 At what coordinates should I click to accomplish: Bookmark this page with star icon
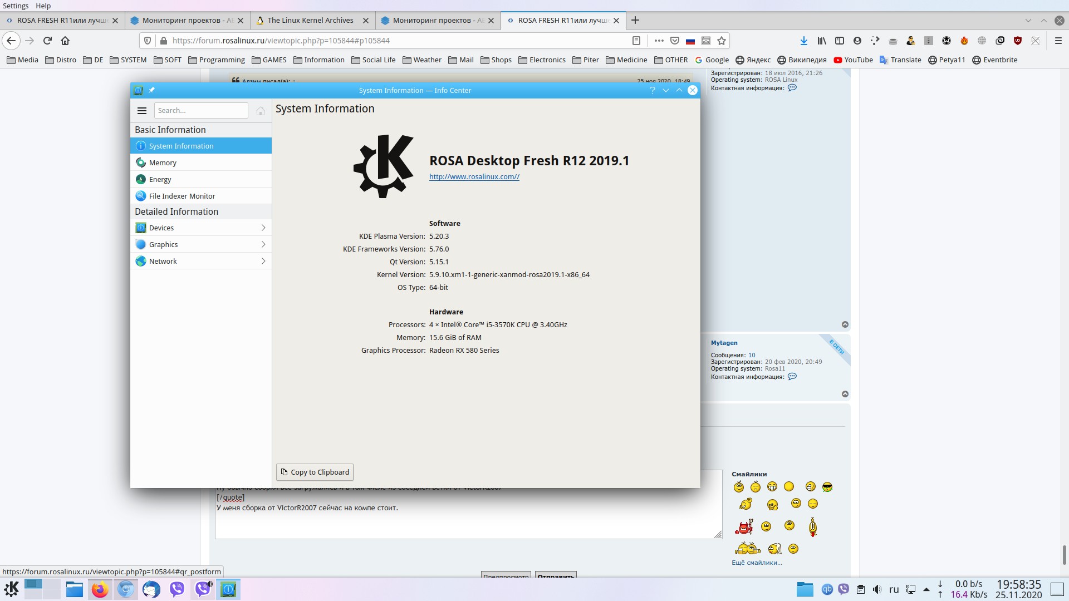[722, 41]
